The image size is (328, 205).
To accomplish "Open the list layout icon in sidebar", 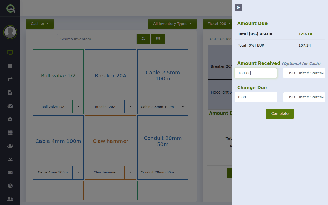I will point(10,132).
